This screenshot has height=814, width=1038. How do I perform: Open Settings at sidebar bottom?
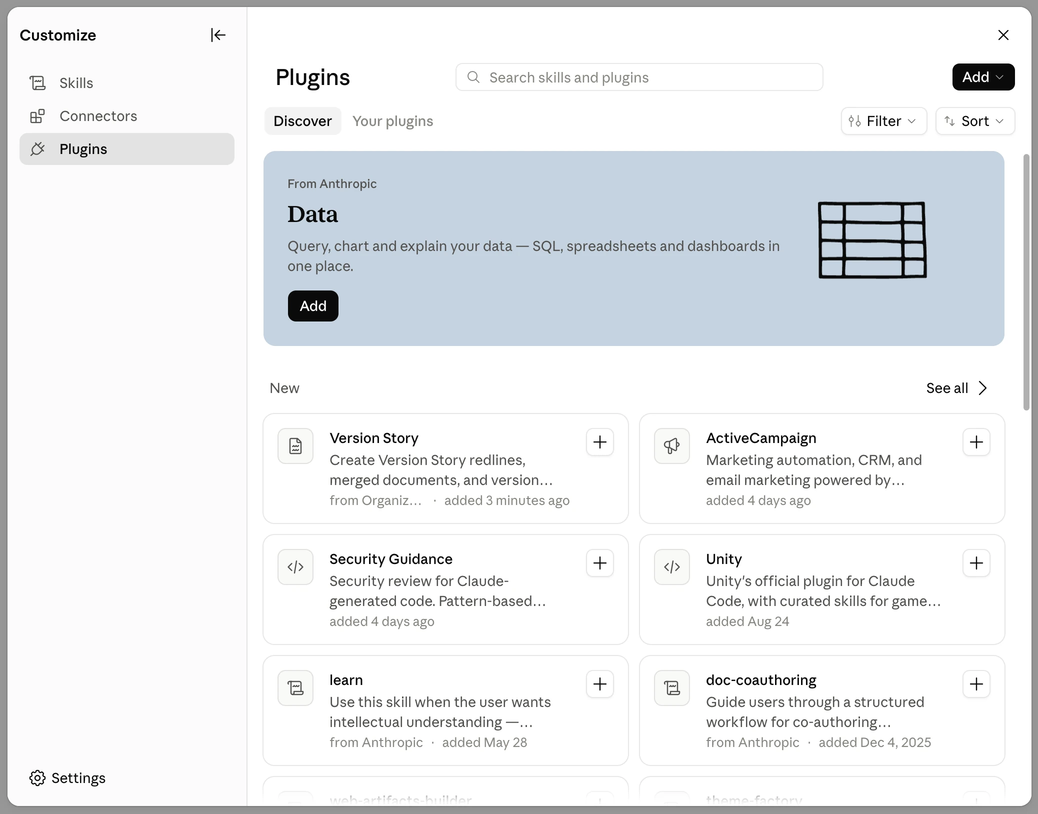point(67,778)
